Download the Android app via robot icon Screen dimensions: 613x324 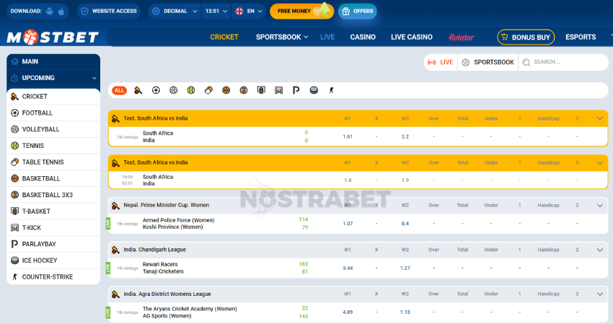click(x=49, y=11)
